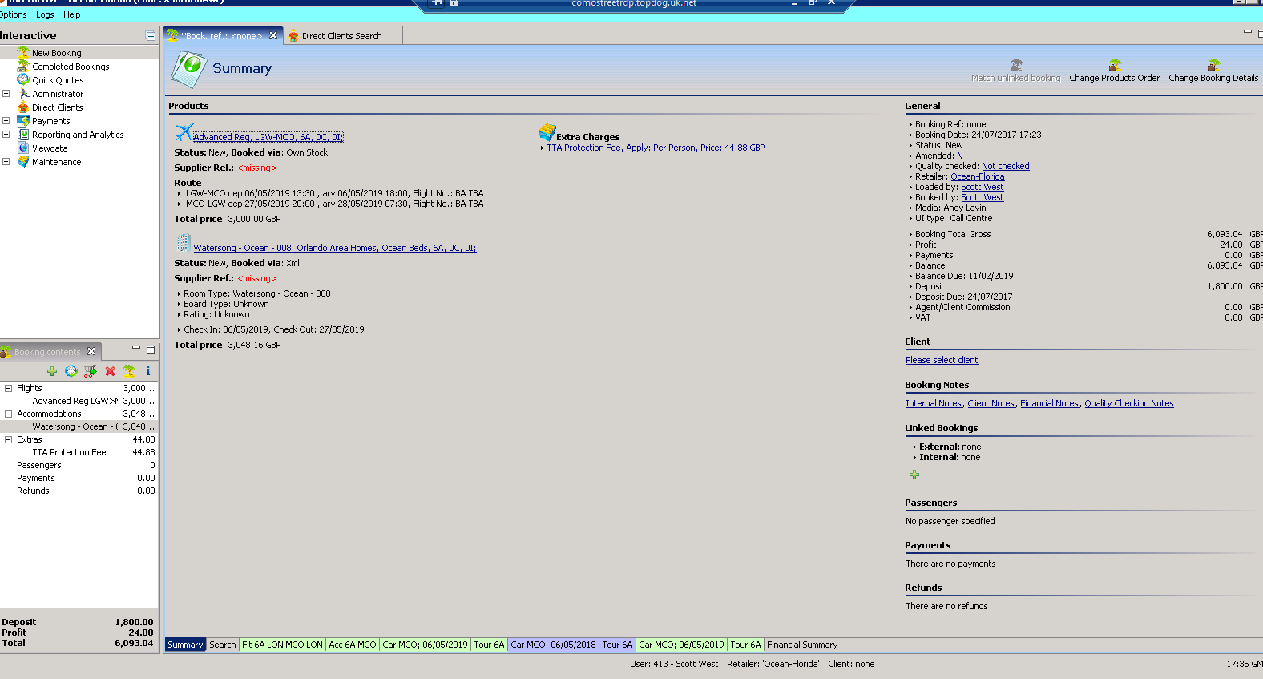Minimize the Booking contents panel
This screenshot has height=679, width=1263.
(136, 349)
